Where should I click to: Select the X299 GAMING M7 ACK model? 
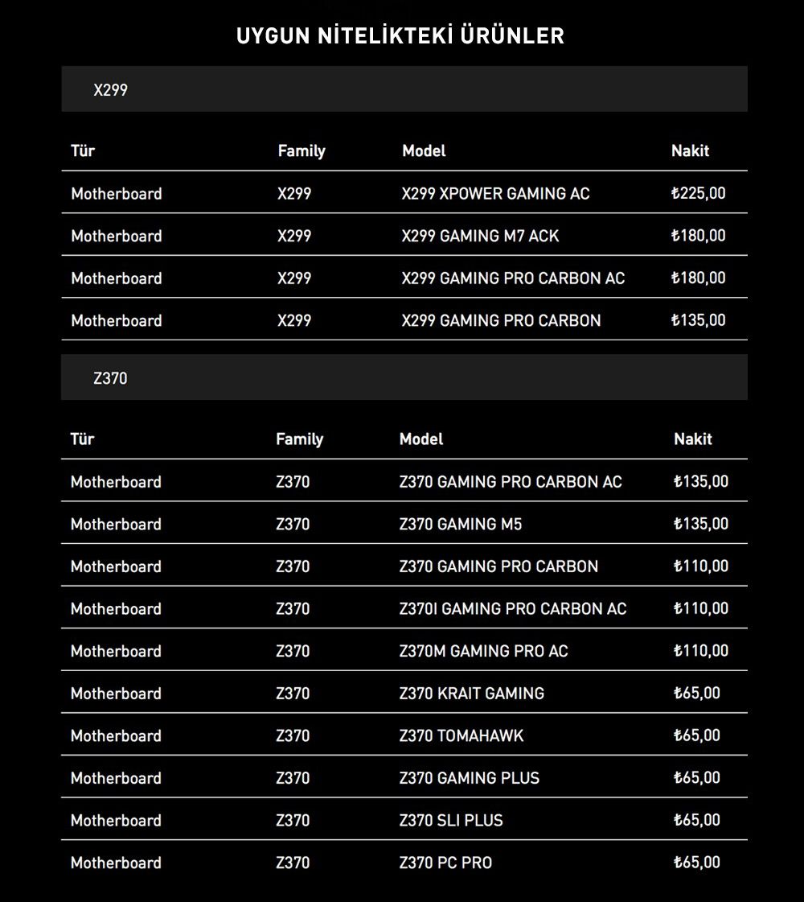480,236
